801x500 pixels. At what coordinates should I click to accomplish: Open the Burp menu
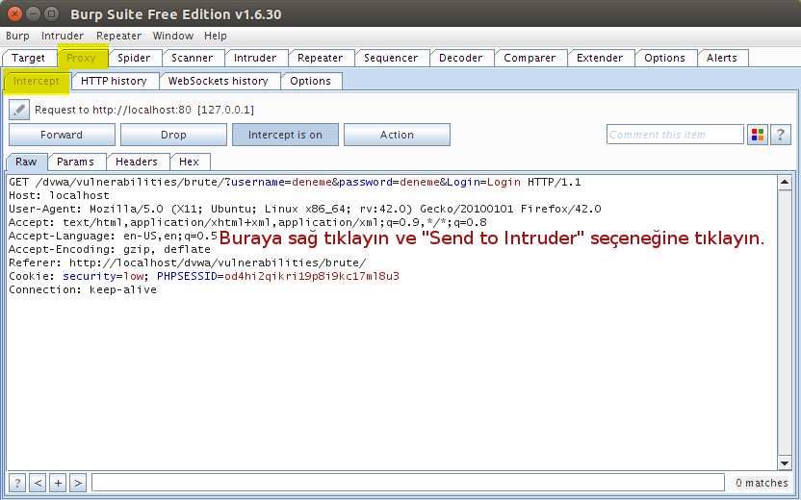[x=17, y=36]
